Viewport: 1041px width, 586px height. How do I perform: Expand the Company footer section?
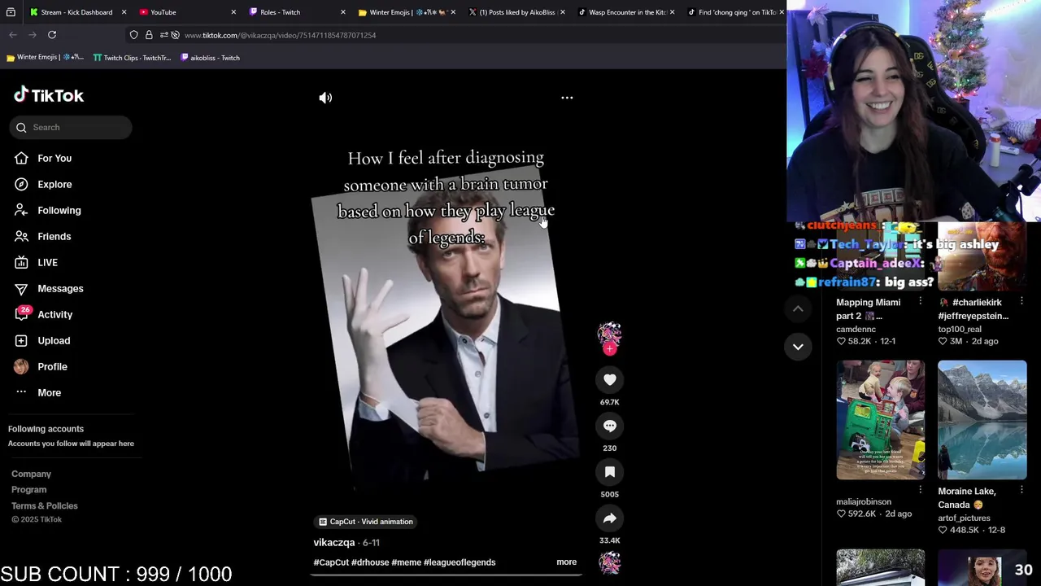[x=31, y=474]
